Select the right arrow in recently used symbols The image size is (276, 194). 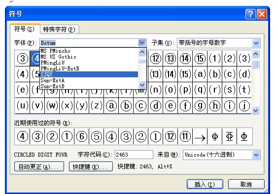pos(200,136)
